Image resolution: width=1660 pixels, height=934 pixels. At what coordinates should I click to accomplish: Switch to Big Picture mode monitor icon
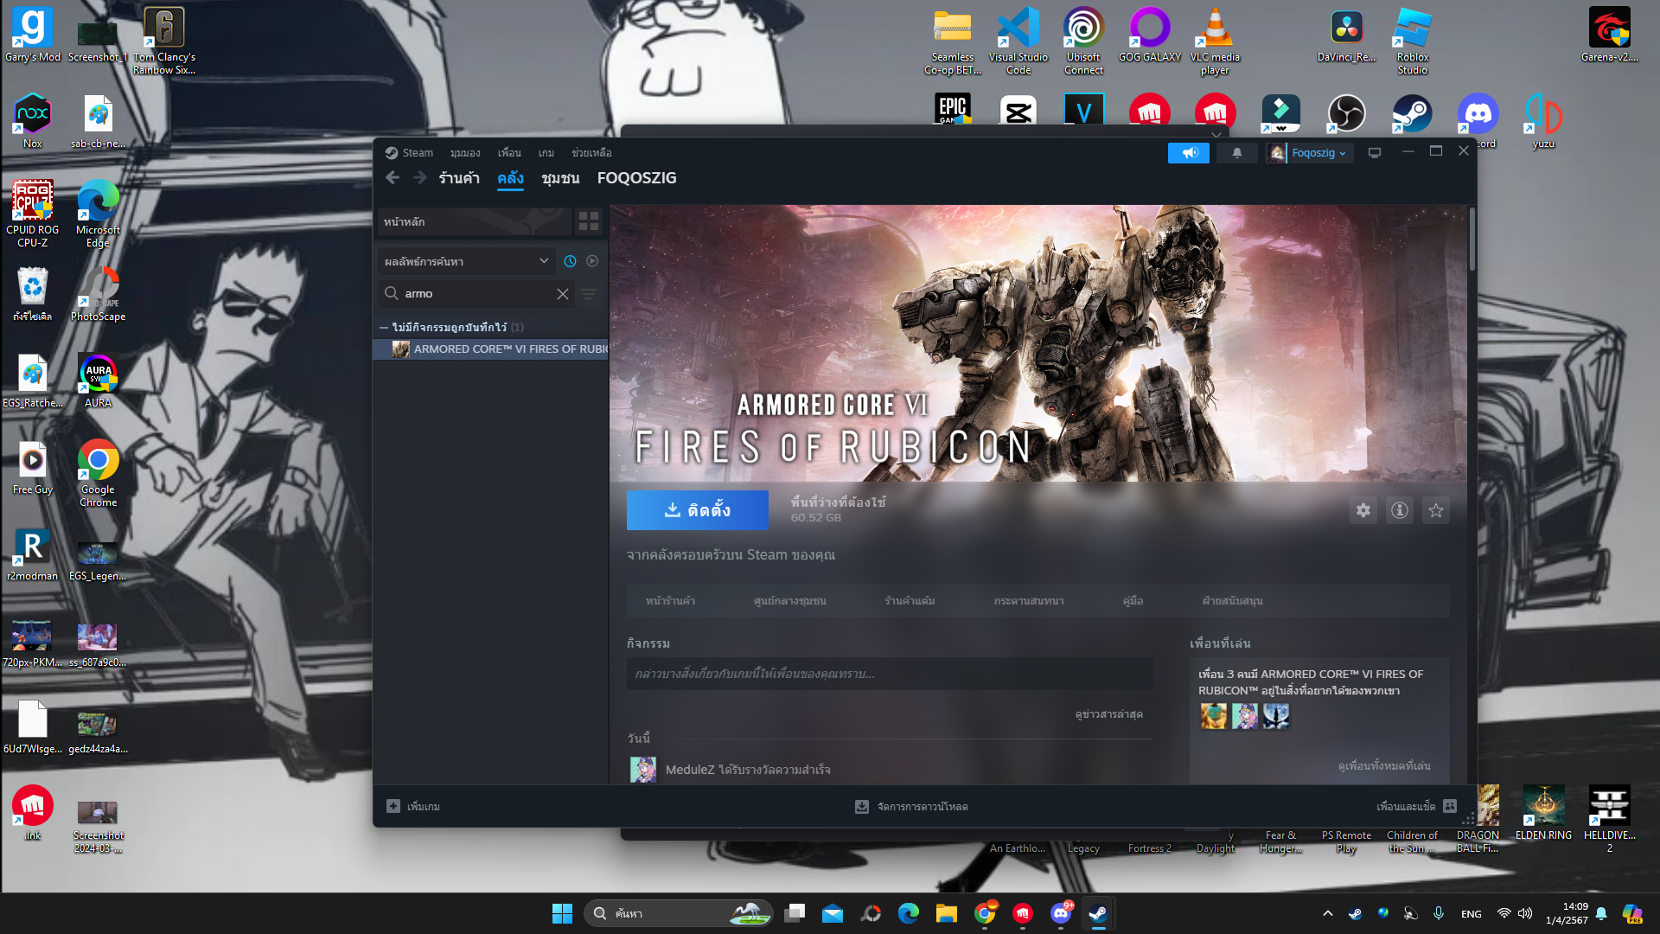point(1375,153)
